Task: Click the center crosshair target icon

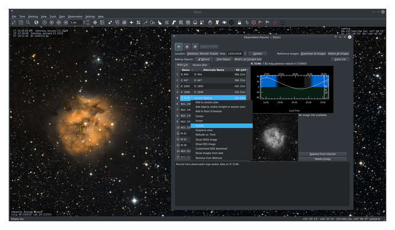Action: coord(232,23)
